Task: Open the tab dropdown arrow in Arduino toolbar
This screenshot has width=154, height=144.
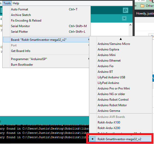Action: point(124,18)
